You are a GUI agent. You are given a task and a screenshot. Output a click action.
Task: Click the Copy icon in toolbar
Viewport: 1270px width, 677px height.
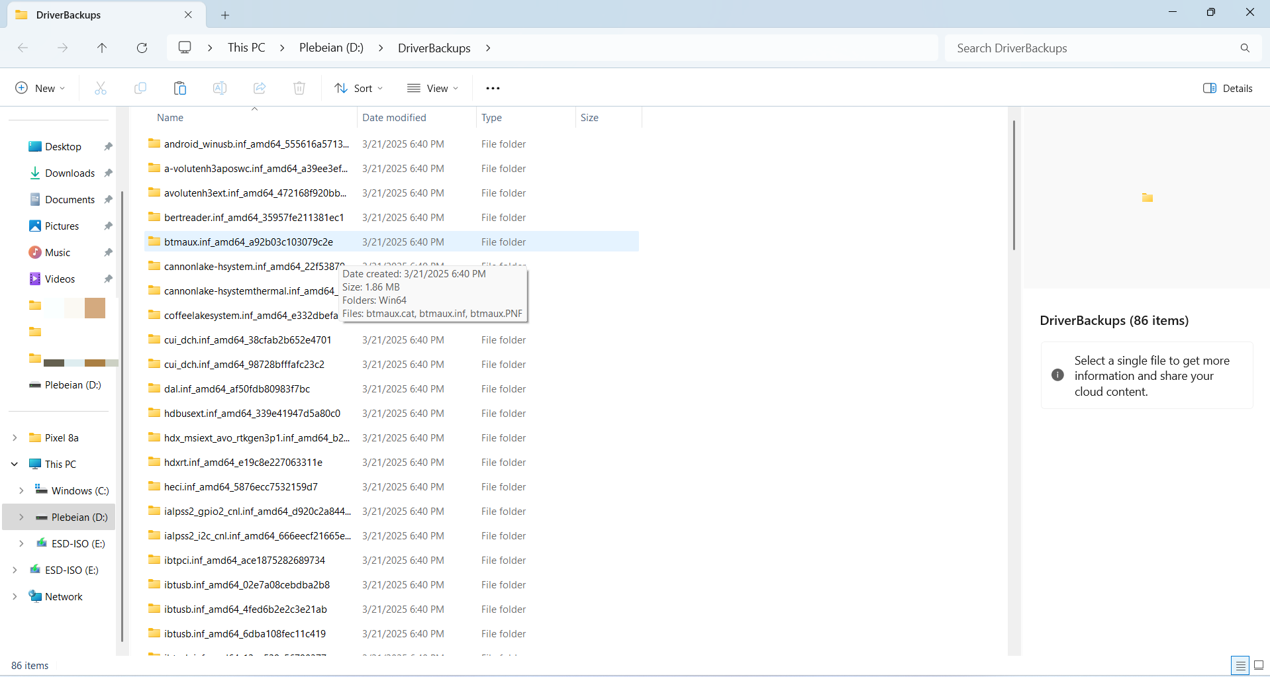pos(140,88)
